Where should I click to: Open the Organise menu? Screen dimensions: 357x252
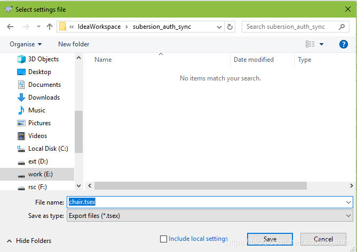coord(26,44)
